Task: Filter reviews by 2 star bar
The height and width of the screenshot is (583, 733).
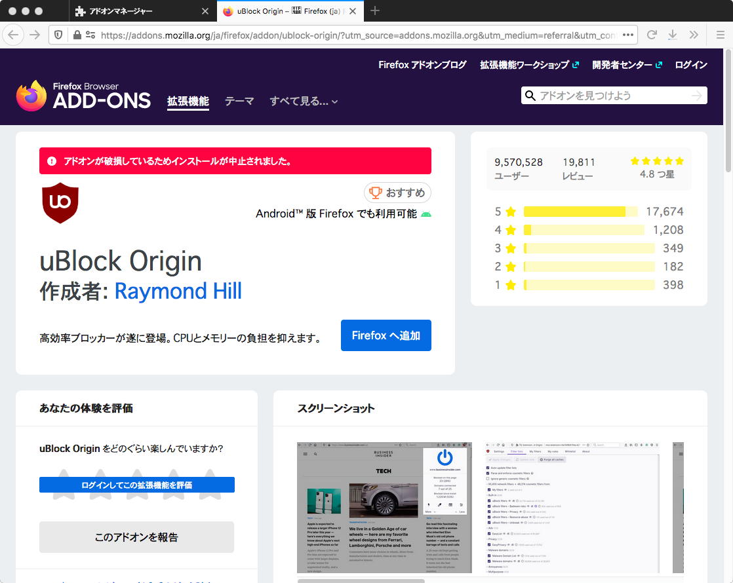Action: [589, 267]
